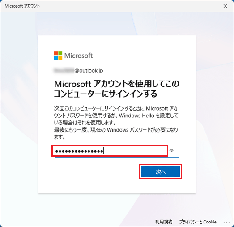Toggle password visibility eye icon

point(172,150)
